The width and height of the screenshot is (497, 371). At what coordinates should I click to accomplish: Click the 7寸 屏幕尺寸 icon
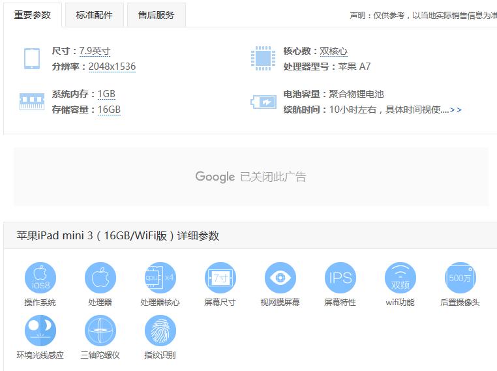pos(220,278)
